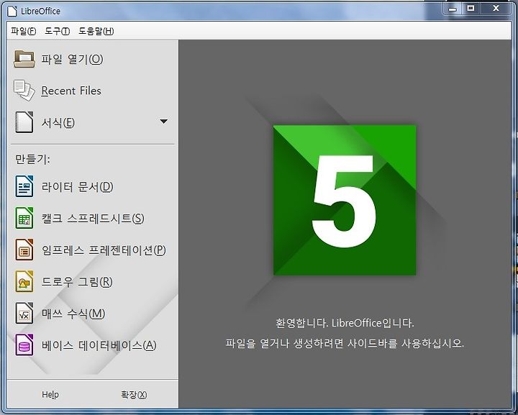Click the "환영합니다. LibreOffice입니다." welcome text
518x415 pixels.
(x=345, y=323)
